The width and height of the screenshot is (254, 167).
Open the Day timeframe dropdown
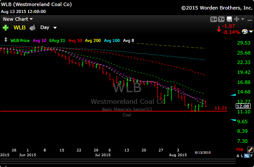click(49, 28)
